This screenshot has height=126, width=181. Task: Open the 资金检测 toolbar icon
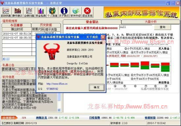point(41,12)
